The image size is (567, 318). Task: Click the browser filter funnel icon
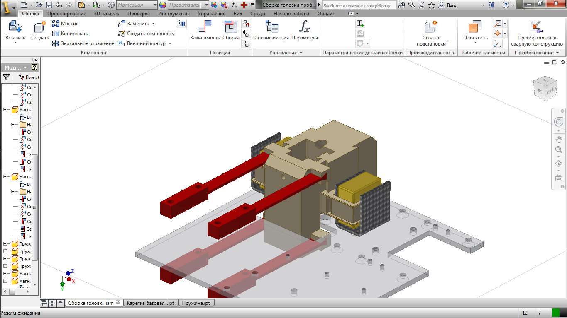click(6, 77)
